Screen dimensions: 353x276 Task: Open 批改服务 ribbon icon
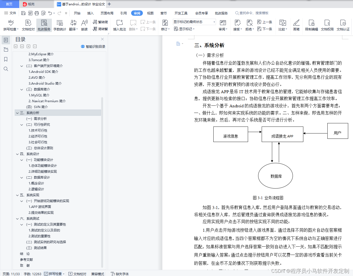44,25
